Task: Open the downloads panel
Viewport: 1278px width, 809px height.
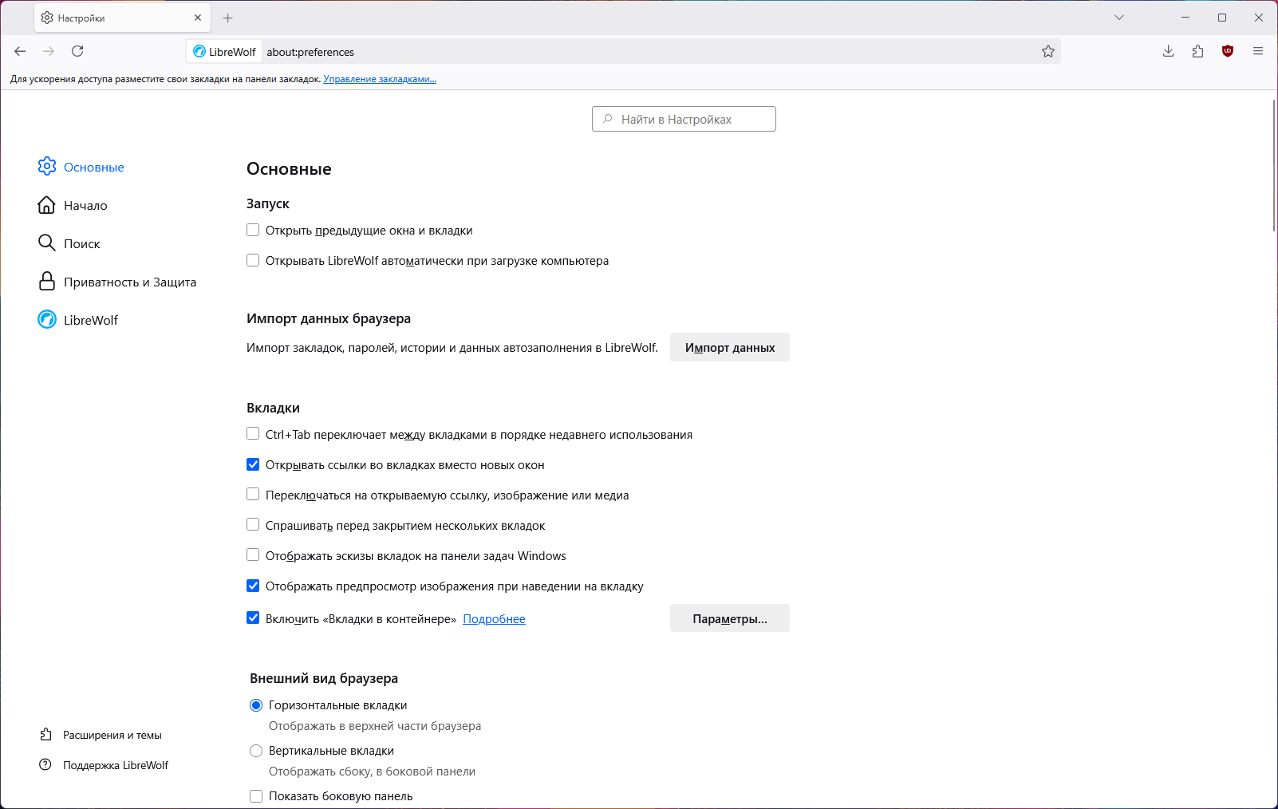Action: pyautogui.click(x=1169, y=51)
